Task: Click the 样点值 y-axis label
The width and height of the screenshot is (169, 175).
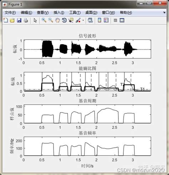Action: pos(12,114)
